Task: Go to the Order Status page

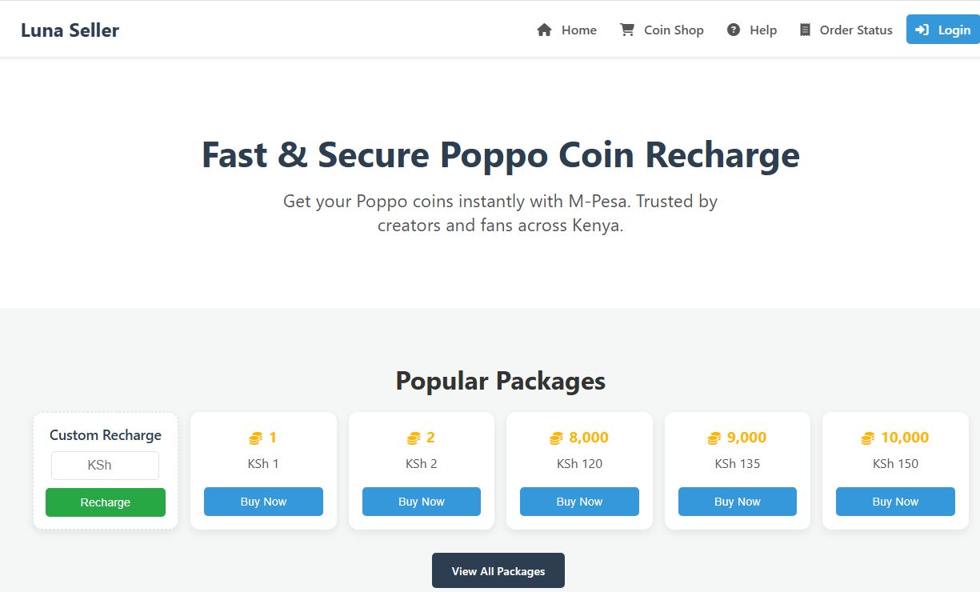Action: coord(855,30)
